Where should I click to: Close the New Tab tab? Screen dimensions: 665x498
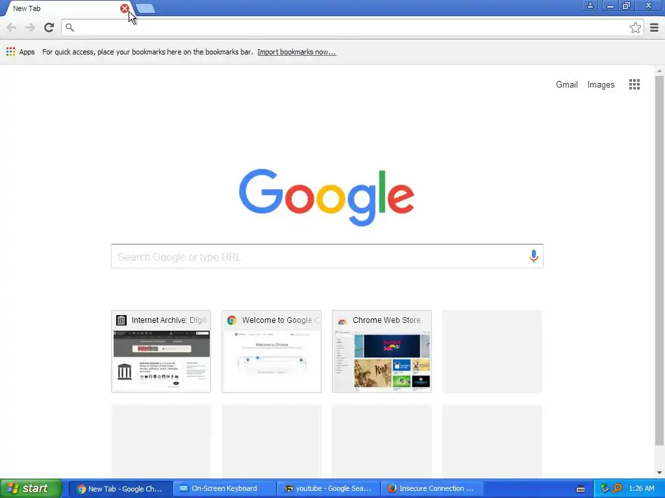coord(124,8)
